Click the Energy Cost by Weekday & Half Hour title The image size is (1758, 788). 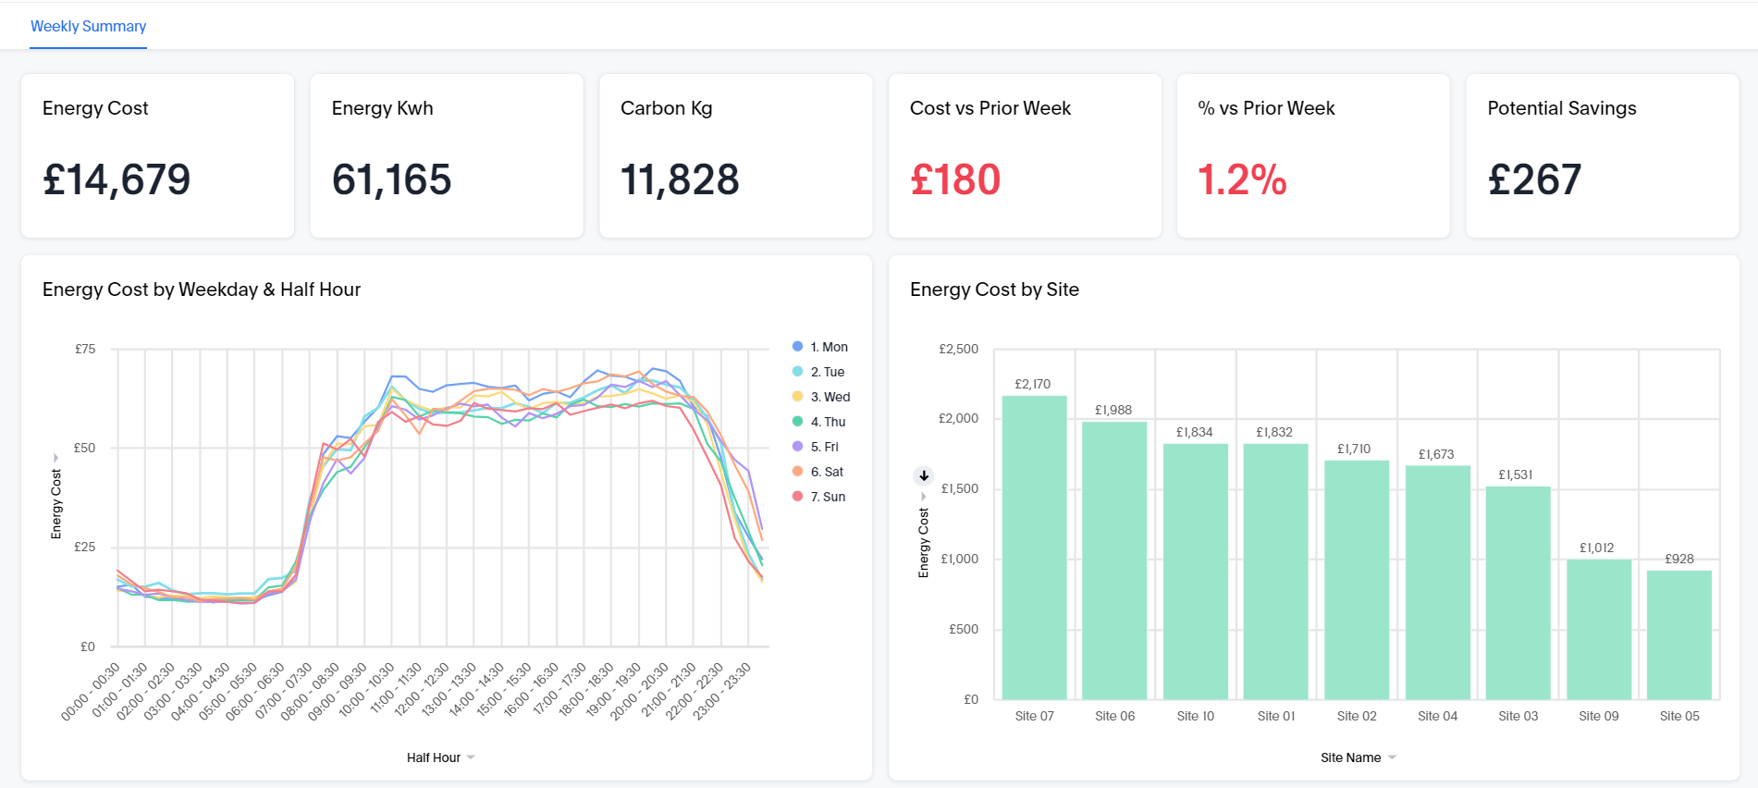coord(202,289)
